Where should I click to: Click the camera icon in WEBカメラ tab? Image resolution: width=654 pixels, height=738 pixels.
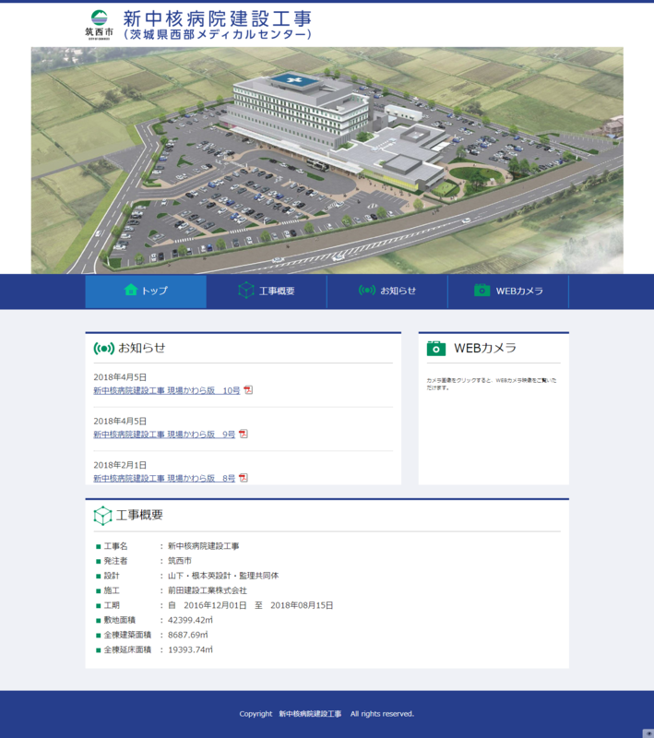coord(482,290)
